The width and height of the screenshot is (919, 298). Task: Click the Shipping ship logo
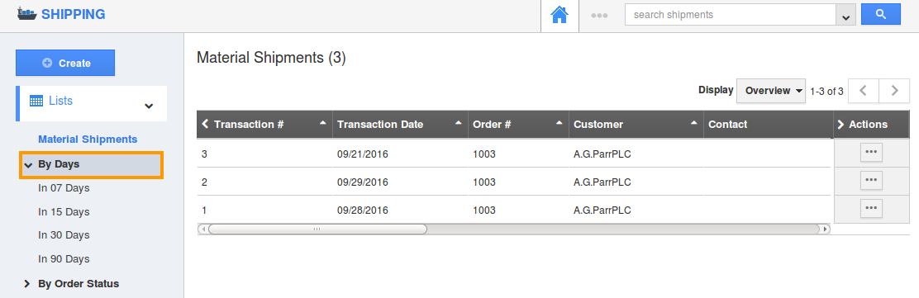[26, 14]
